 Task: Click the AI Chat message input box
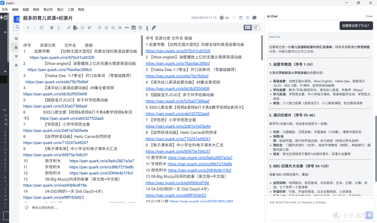[320, 209]
